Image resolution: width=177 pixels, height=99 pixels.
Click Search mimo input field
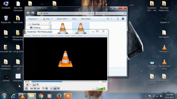click(111, 13)
